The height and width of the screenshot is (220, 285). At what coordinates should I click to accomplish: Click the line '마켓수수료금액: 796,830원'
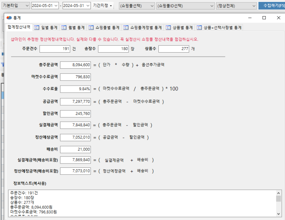pyautogui.click(x=33, y=212)
